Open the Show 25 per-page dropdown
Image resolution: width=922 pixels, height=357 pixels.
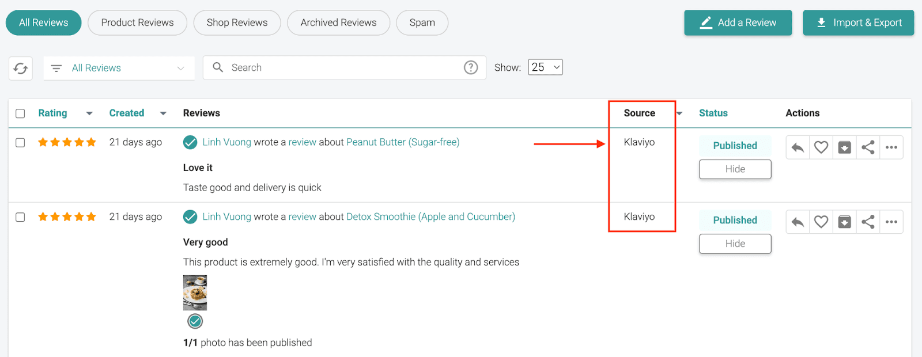545,67
